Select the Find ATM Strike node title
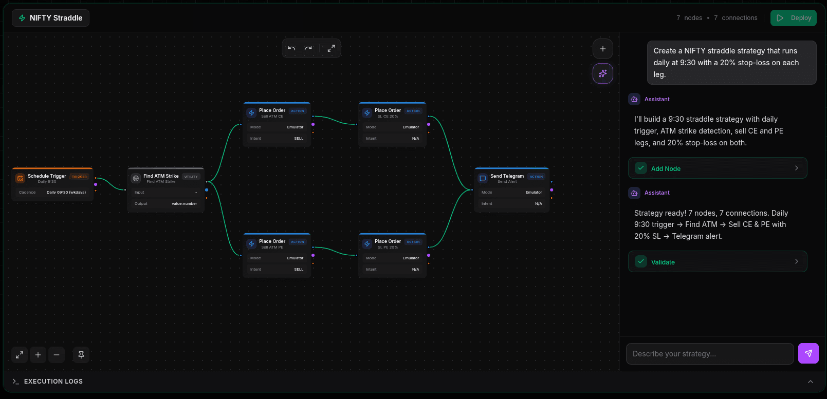 (x=161, y=176)
